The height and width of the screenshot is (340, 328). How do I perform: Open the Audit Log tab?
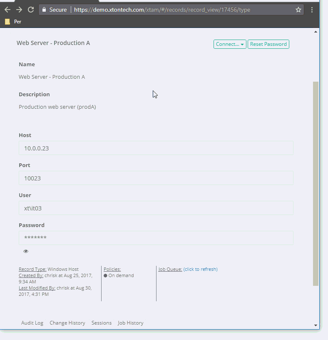point(32,323)
